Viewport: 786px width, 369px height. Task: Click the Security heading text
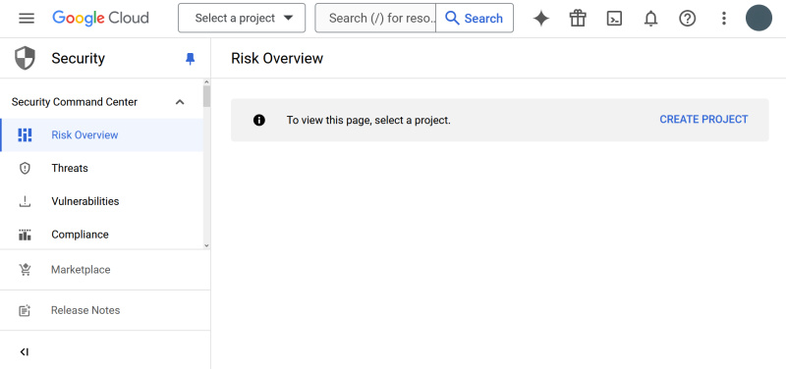[79, 59]
